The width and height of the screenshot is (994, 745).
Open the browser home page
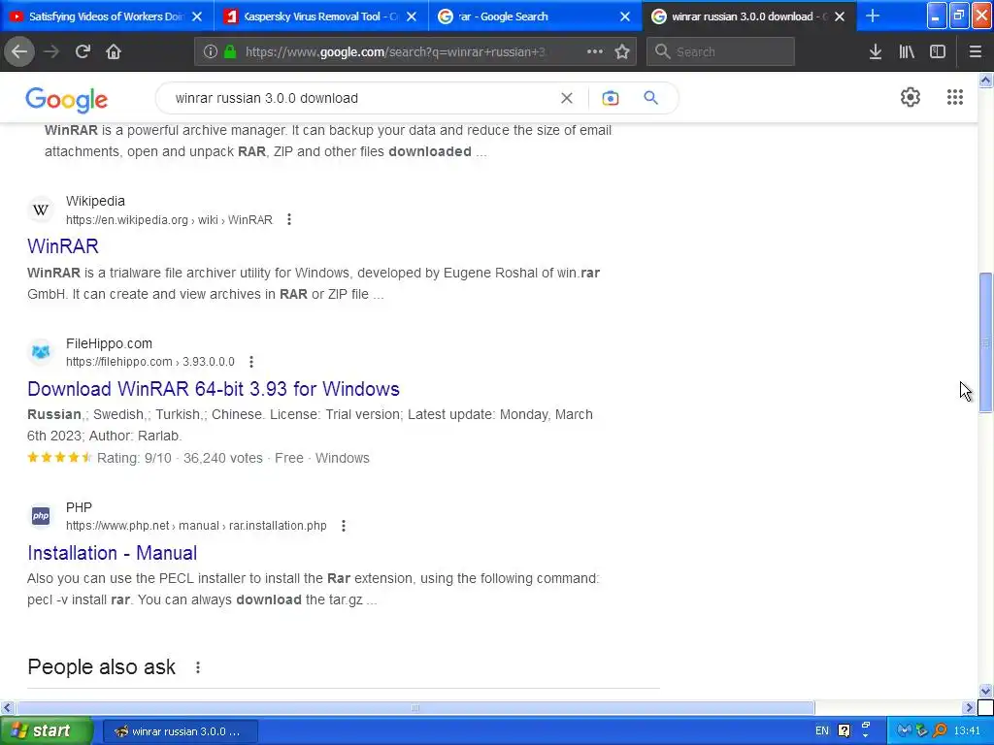(x=114, y=51)
